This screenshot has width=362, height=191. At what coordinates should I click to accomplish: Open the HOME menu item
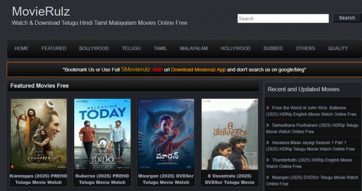(21, 48)
